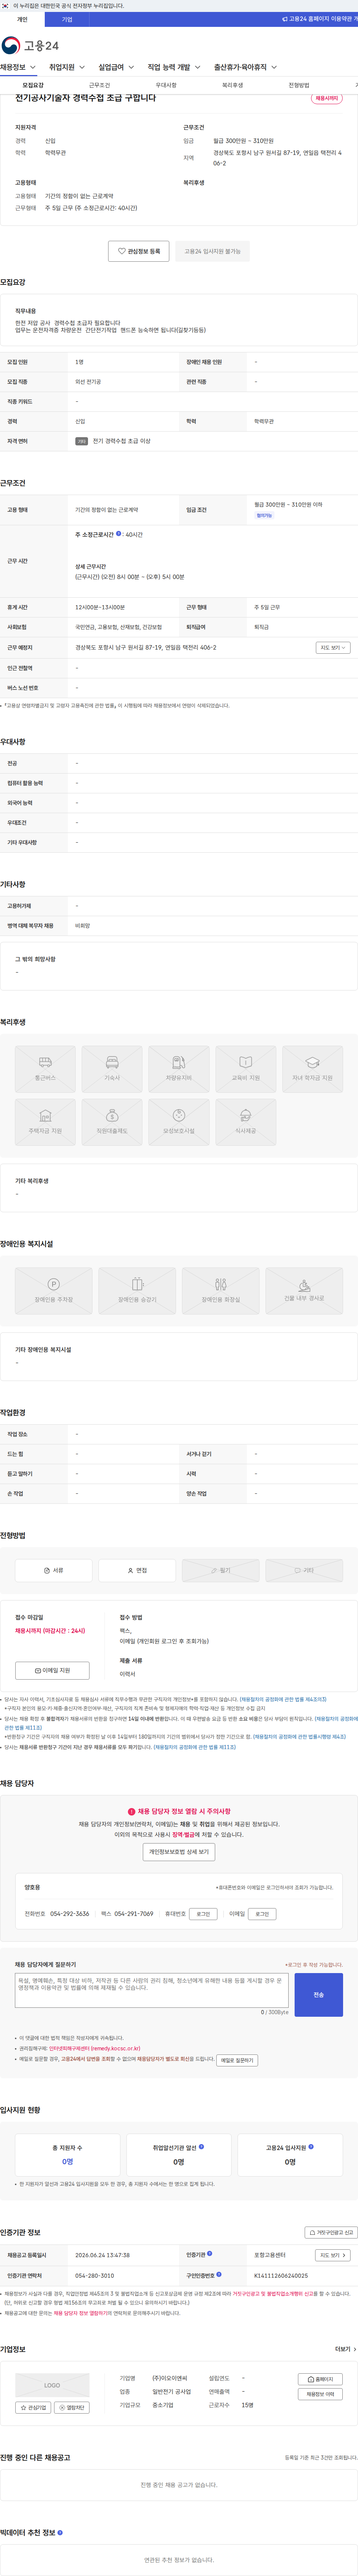Click the 통근버스 welfare icon
Viewport: 358px width, 2576px height.
coord(45,1068)
